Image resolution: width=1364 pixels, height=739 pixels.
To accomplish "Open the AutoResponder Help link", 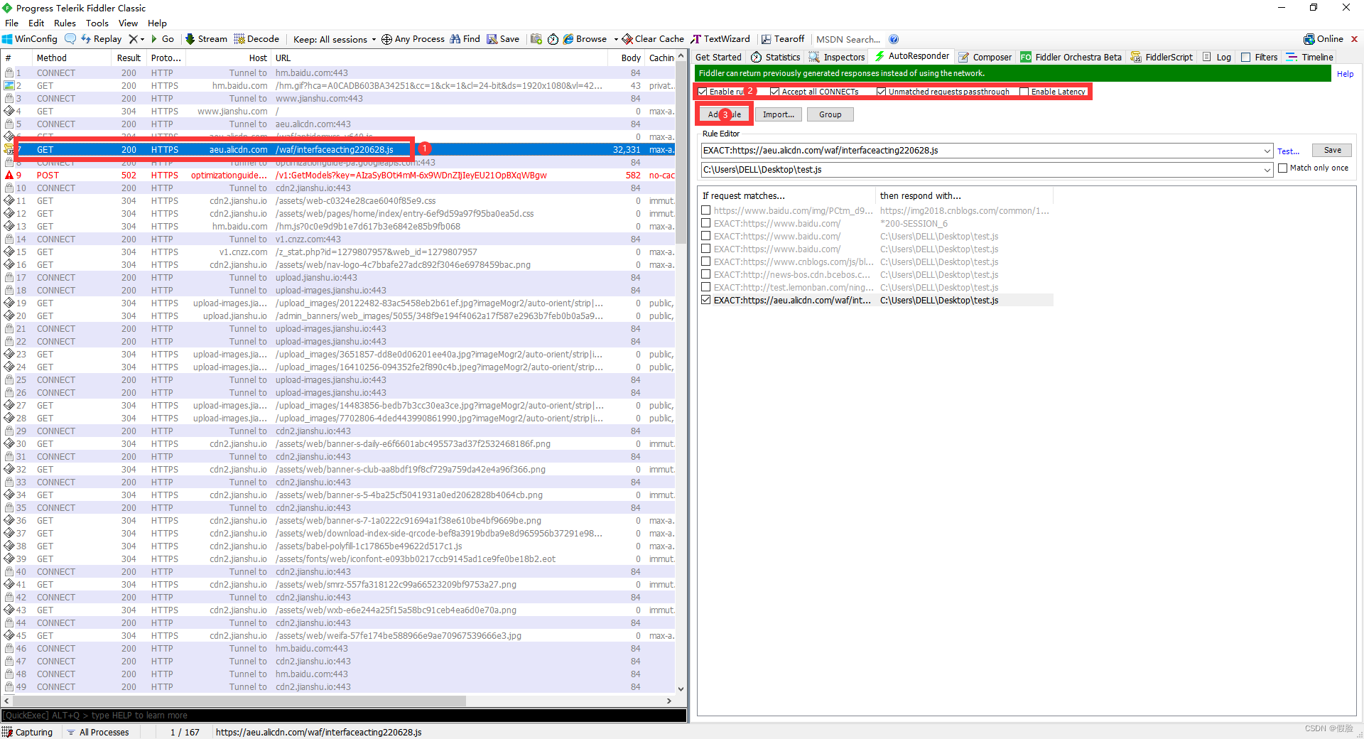I will pyautogui.click(x=1345, y=74).
